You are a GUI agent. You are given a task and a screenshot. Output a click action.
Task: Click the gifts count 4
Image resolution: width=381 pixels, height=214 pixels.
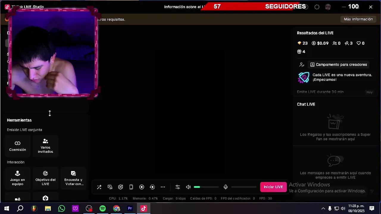click(301, 52)
